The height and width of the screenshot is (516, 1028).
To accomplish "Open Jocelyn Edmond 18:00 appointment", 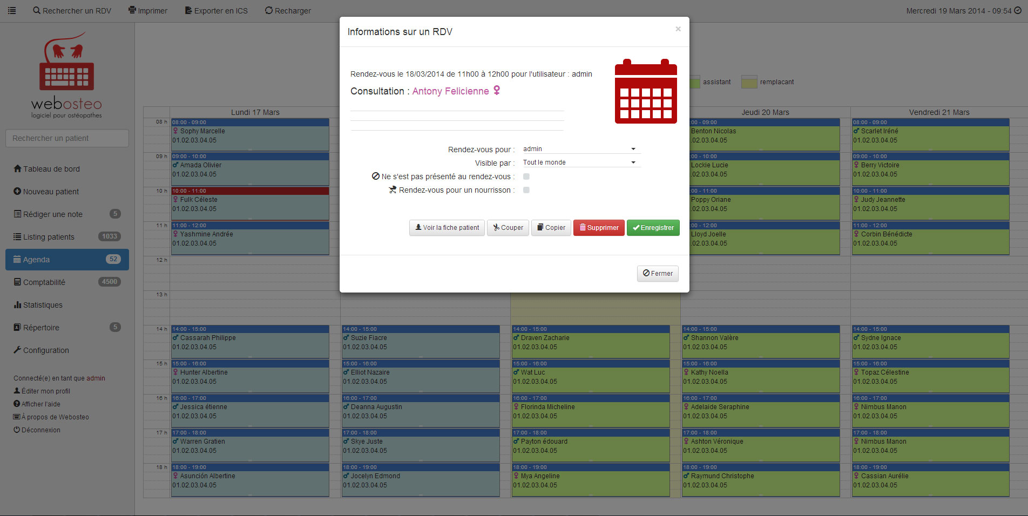I will [421, 480].
